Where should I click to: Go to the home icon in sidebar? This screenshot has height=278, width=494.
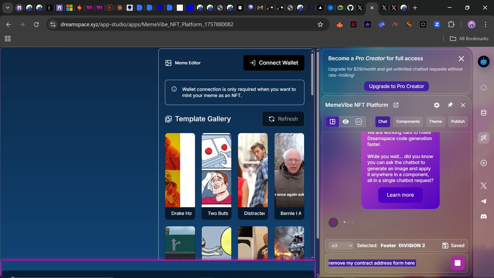pyautogui.click(x=484, y=88)
